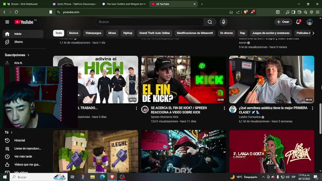Expand the Suscripciones section
Viewport: 322px width, 181px height.
[17, 55]
